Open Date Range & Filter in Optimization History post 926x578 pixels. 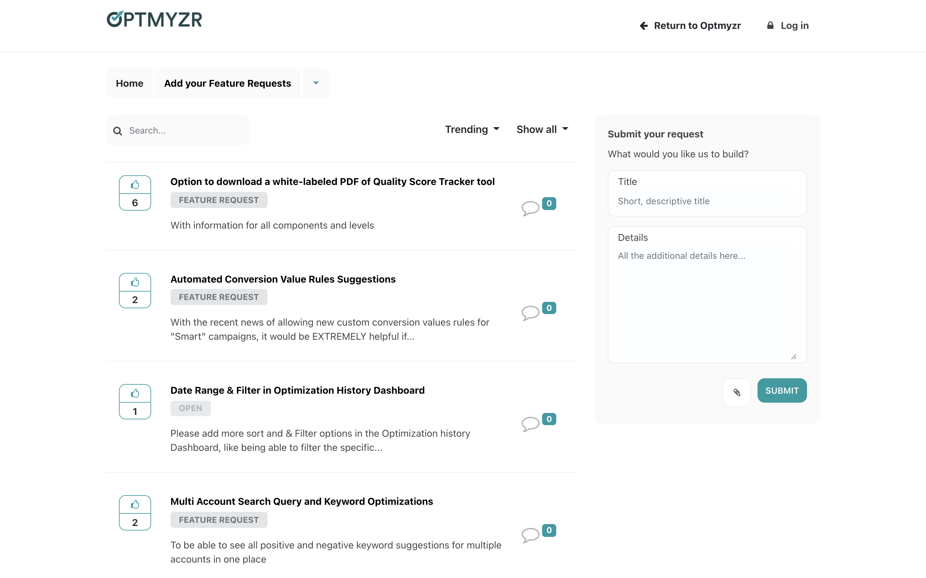click(298, 390)
